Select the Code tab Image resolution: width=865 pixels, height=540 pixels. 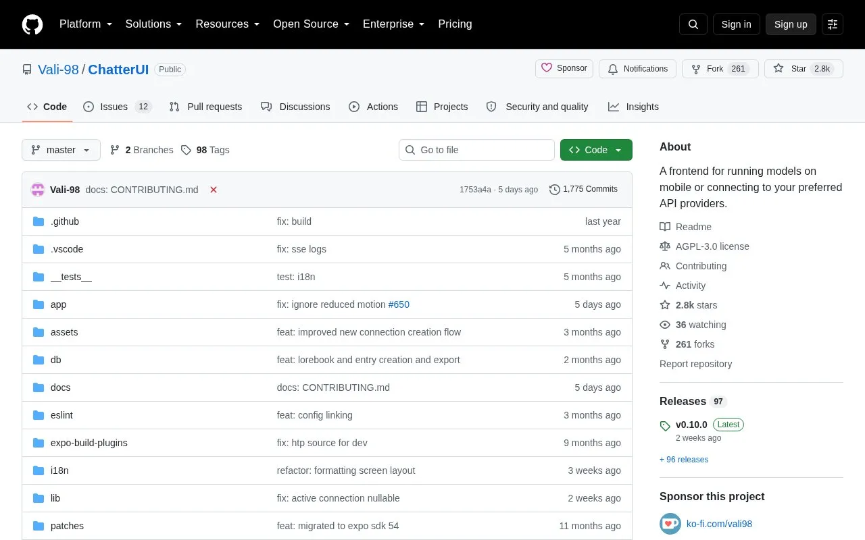click(47, 107)
